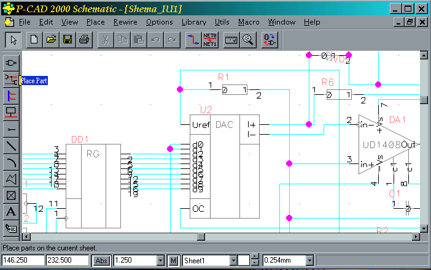
Task: Create a new file
Action: [x=34, y=40]
